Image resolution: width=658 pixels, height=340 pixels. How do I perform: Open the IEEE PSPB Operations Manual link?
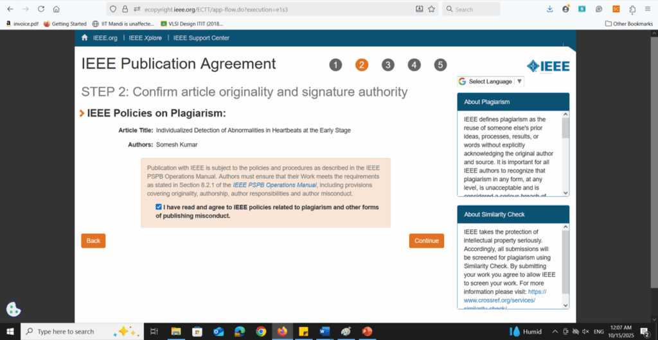click(274, 185)
